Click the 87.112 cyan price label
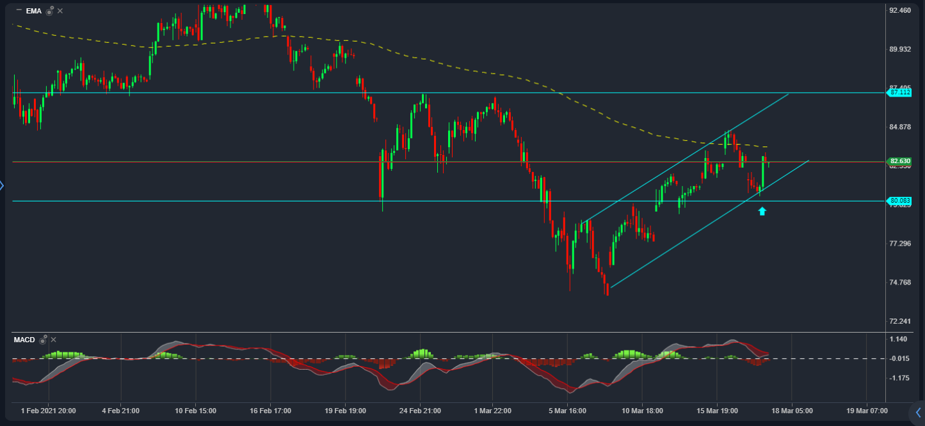 point(899,93)
